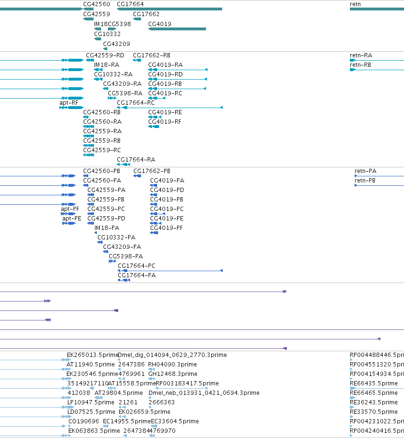Select transcript CG4019-RD
The width and height of the screenshot is (404, 438).
[x=165, y=74]
